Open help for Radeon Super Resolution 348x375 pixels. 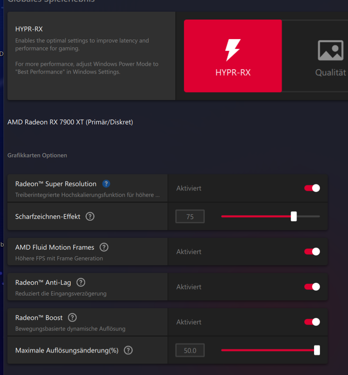click(x=106, y=183)
